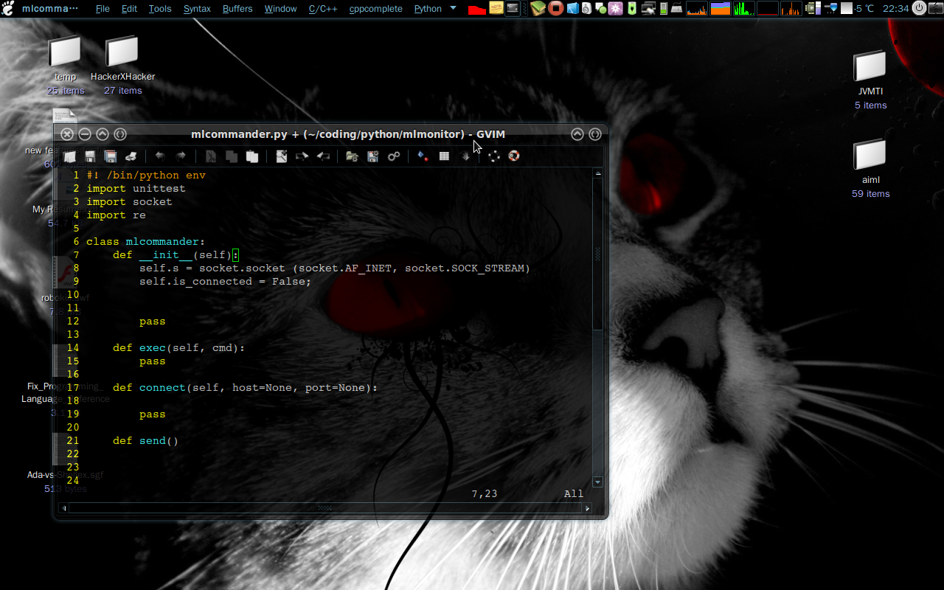
Task: Click the 'class mlcommander:' line
Action: (x=145, y=242)
